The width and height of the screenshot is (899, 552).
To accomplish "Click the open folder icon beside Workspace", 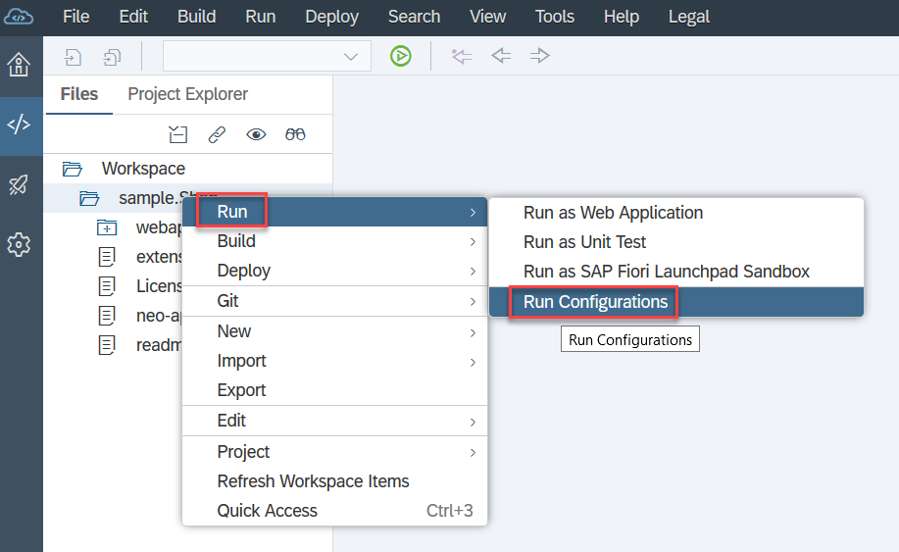I will coord(73,169).
